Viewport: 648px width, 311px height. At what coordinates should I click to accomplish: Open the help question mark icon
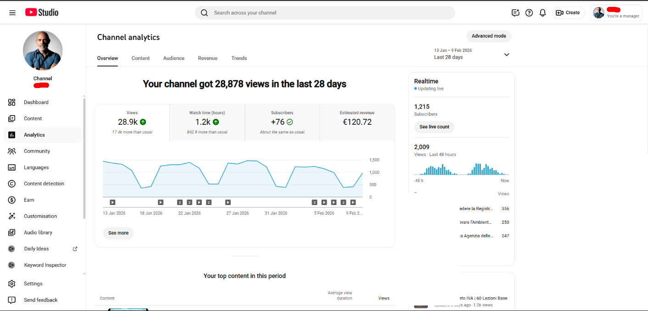(529, 13)
